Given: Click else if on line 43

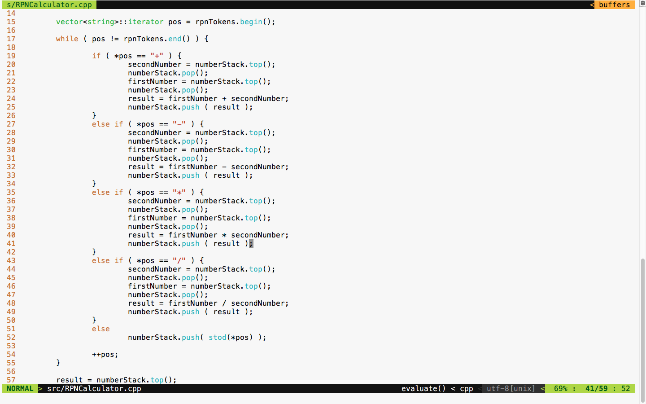Looking at the screenshot, I should coord(108,260).
